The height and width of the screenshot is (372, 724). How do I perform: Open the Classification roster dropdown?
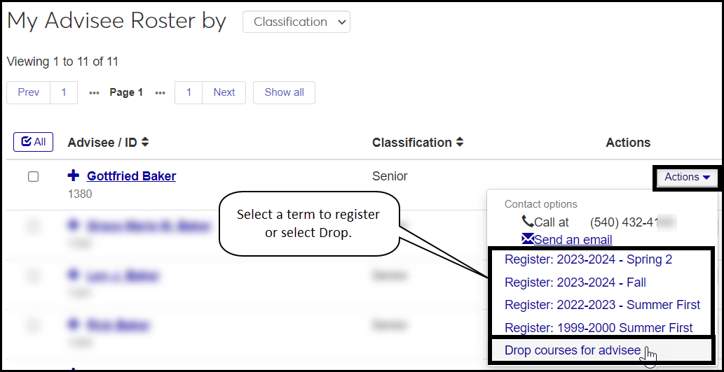click(x=296, y=22)
